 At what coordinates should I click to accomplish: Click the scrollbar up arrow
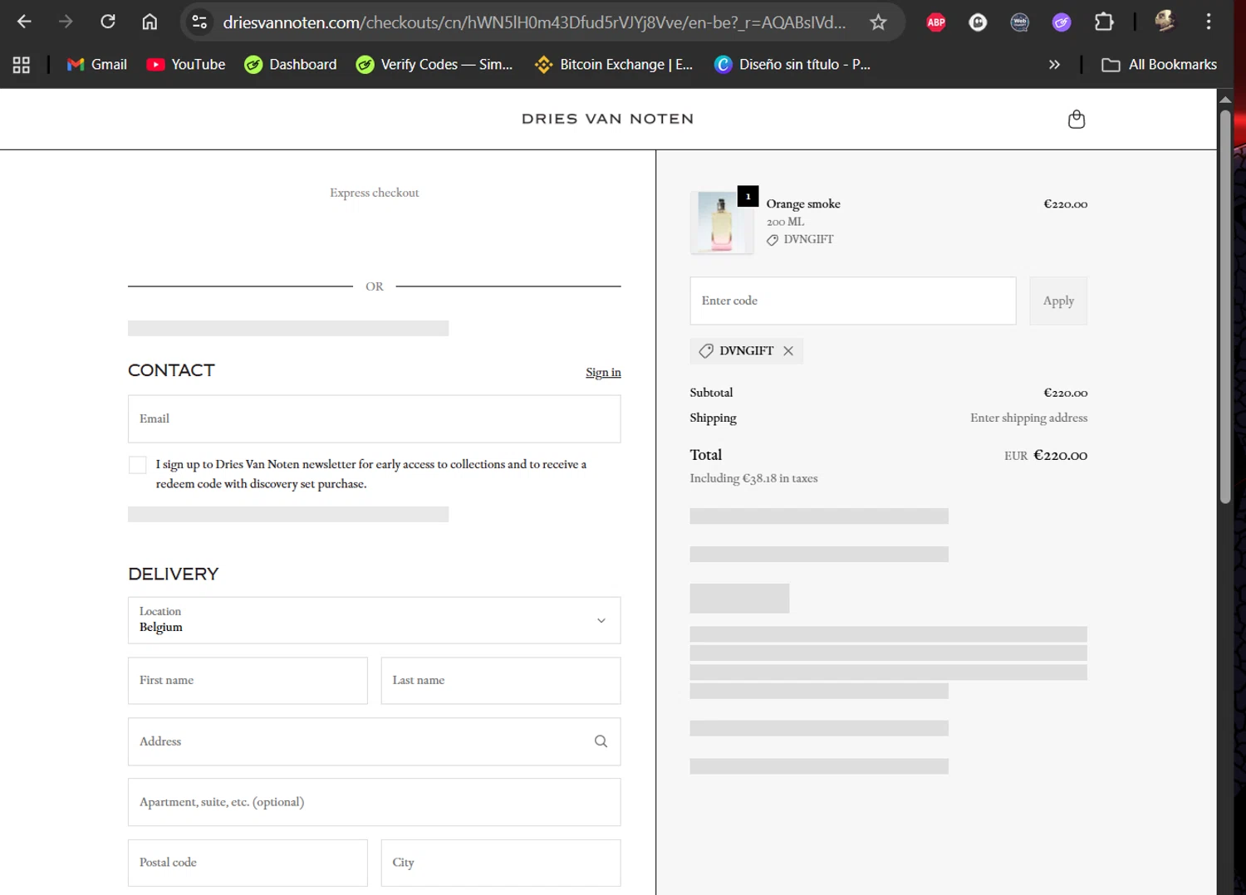pyautogui.click(x=1225, y=99)
